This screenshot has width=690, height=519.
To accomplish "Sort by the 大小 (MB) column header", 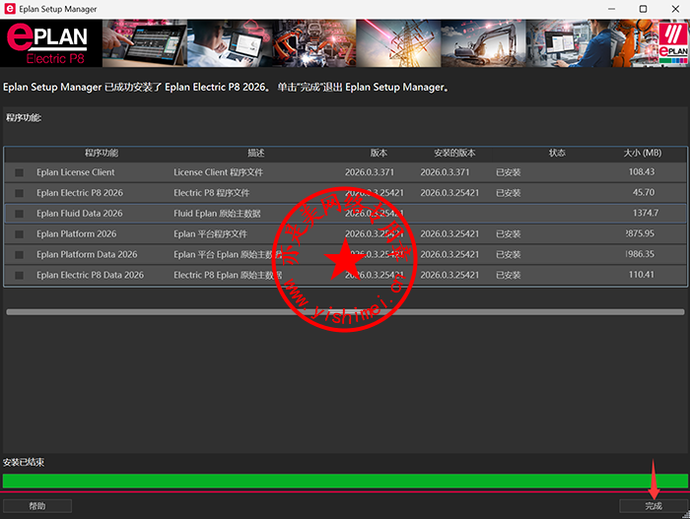I will pyautogui.click(x=642, y=153).
